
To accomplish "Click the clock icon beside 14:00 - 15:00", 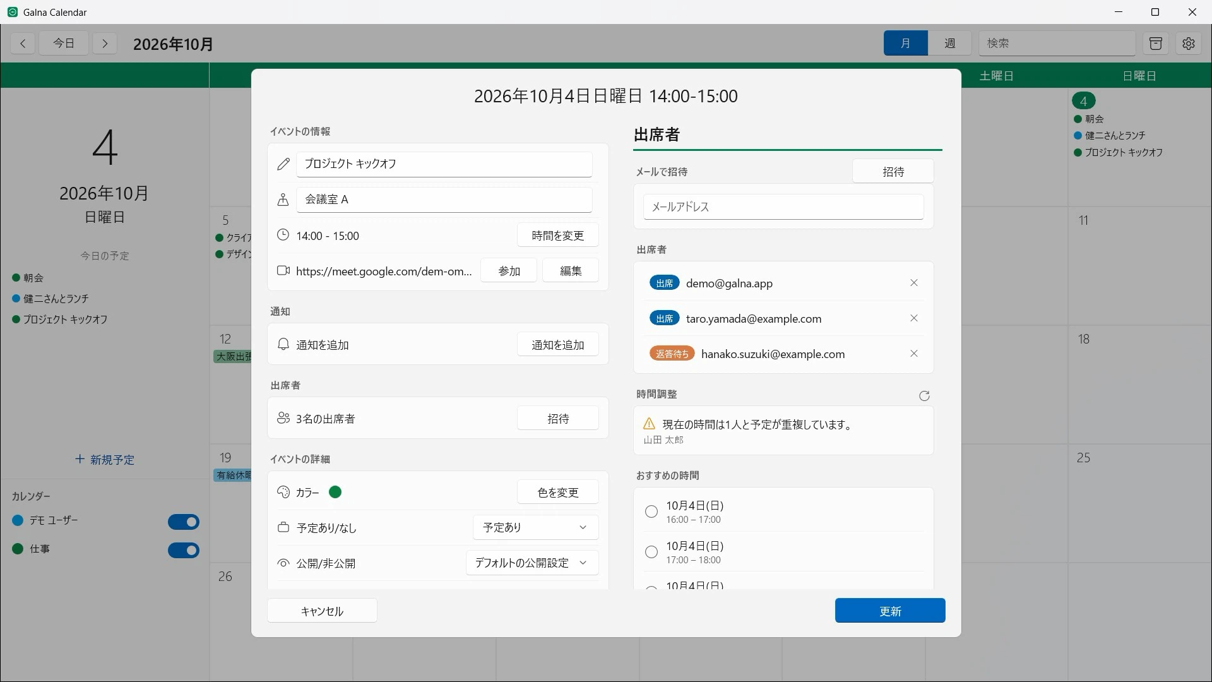I will tap(283, 235).
